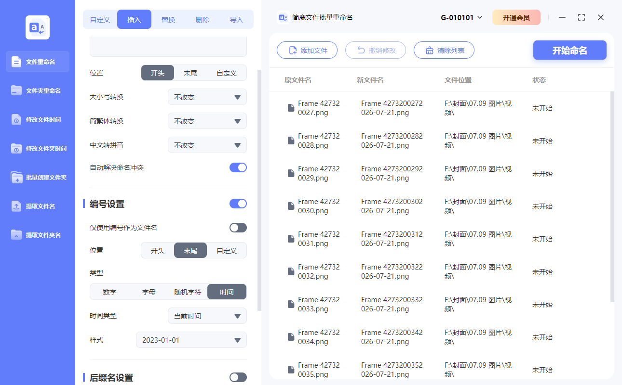
Task: Click the settings panel vertical scrollbar
Action: click(x=259, y=190)
